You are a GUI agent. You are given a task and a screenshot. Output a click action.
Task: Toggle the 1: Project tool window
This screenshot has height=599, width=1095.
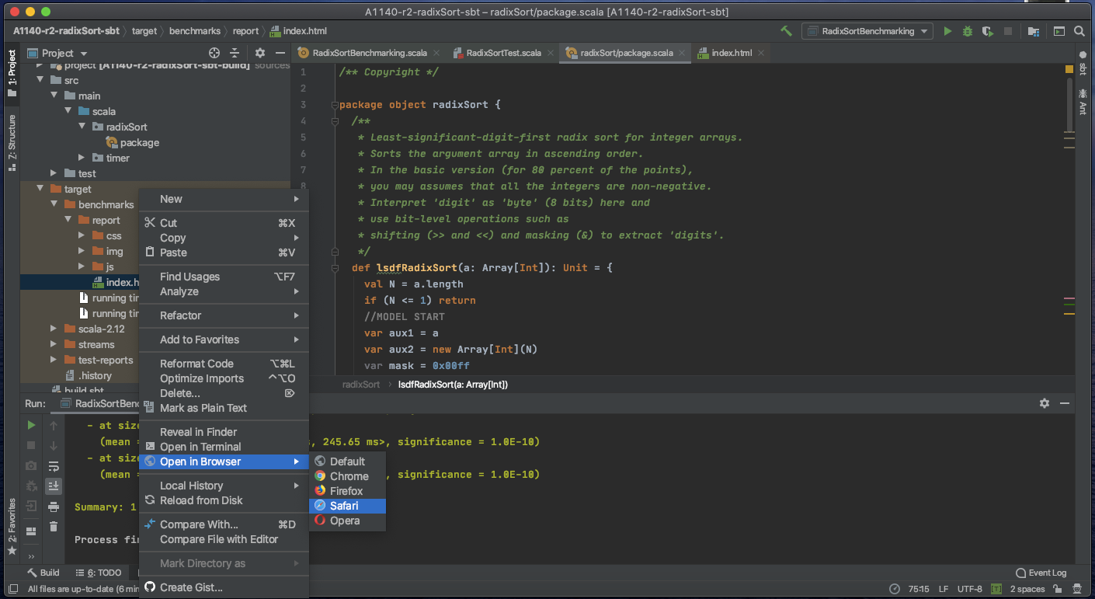pyautogui.click(x=11, y=73)
